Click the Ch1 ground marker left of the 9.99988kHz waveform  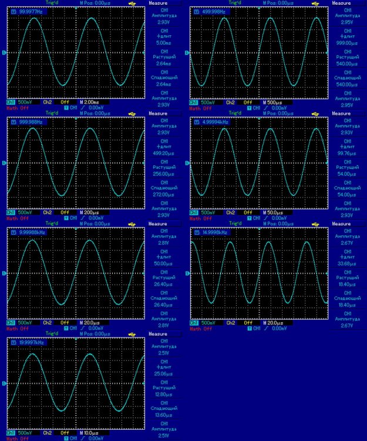(5, 273)
